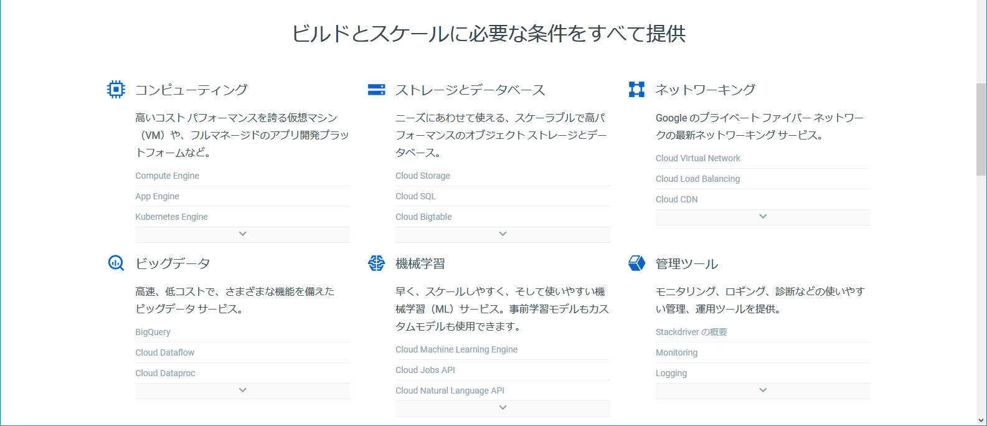Select the Cloud Jobs API link

(x=425, y=370)
